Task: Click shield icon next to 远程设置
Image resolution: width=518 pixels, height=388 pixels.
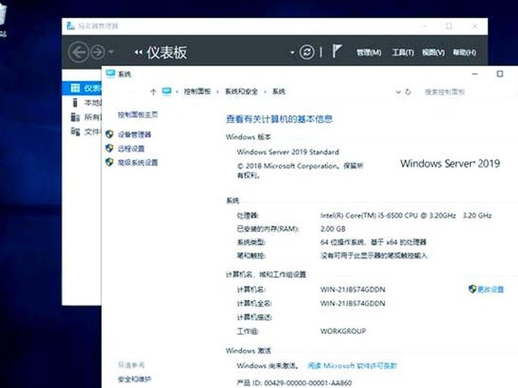Action: (x=109, y=148)
